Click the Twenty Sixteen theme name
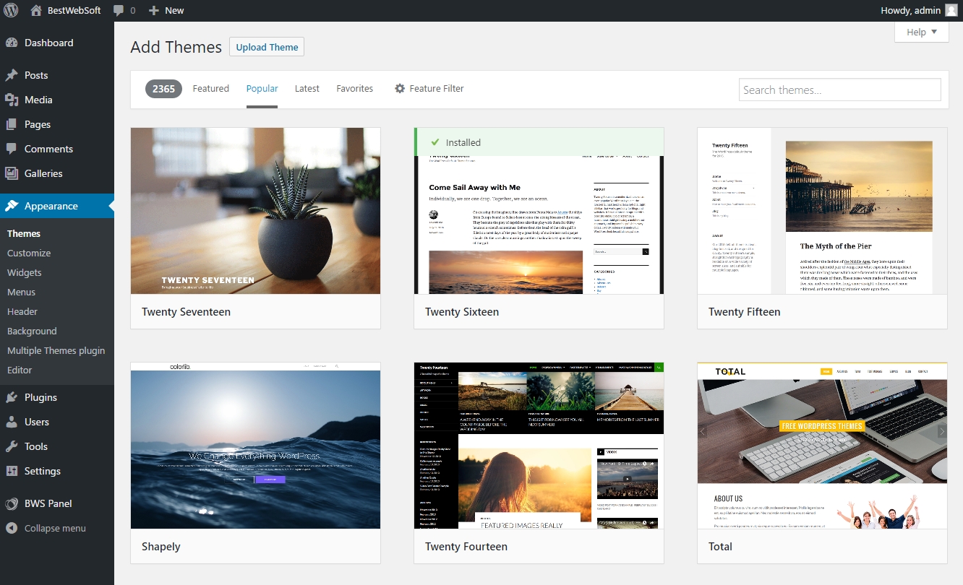 coord(461,312)
